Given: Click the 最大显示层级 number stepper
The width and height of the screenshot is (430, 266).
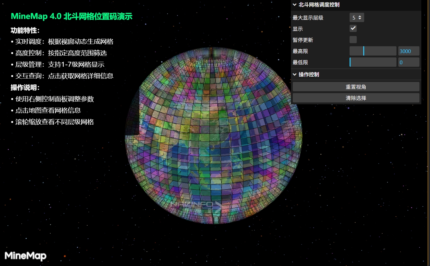Looking at the screenshot, I should pyautogui.click(x=357, y=18).
